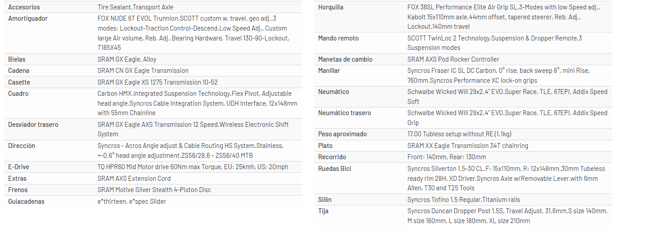
Task: Select the "Casette" row label
Action: coord(19,82)
